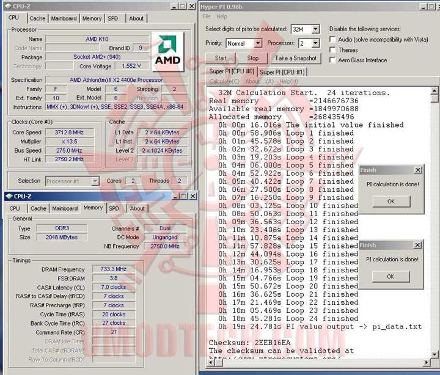Image resolution: width=440 pixels, height=375 pixels.
Task: Open SPD tab in top CPU-Z window
Action: [x=113, y=18]
